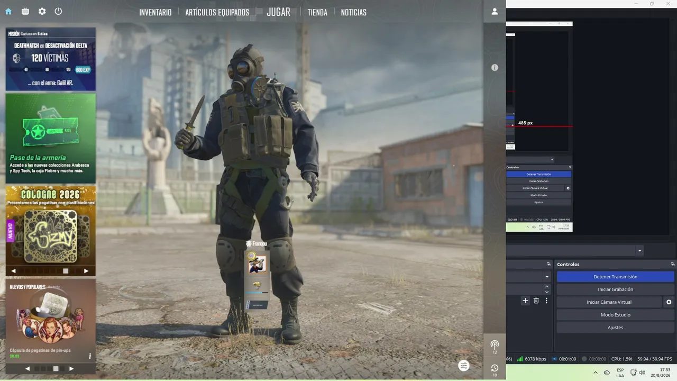Open the cloud icon in system tray
677x381 pixels.
607,373
